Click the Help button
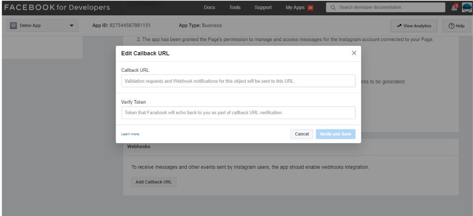The height and width of the screenshot is (216, 473). (456, 26)
